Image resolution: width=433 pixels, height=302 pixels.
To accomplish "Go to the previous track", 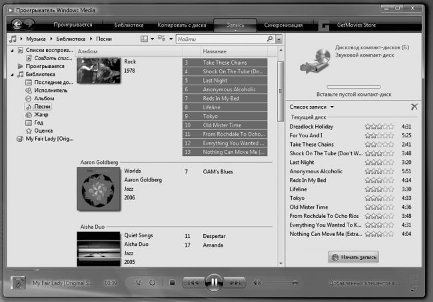I will (194, 283).
